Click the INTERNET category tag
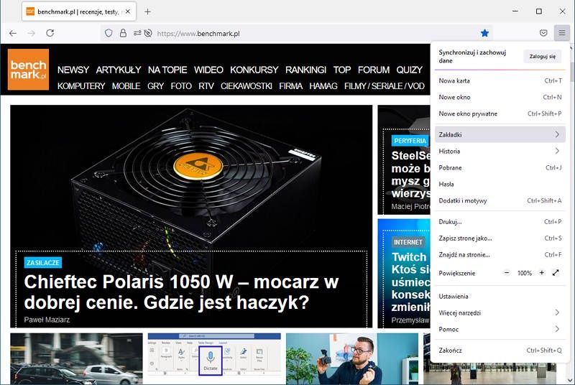This screenshot has width=575, height=385. [408, 242]
